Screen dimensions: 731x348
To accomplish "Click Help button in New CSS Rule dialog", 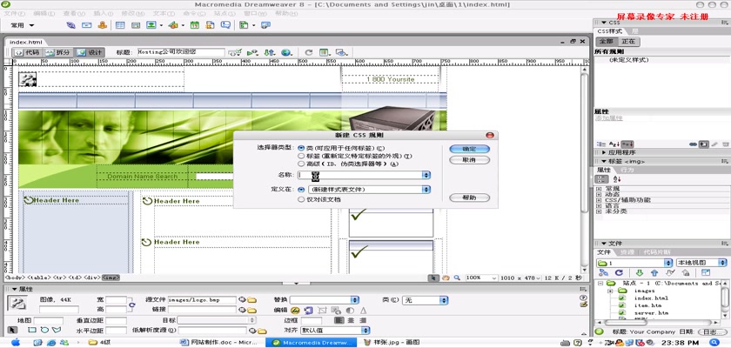I will pyautogui.click(x=469, y=197).
